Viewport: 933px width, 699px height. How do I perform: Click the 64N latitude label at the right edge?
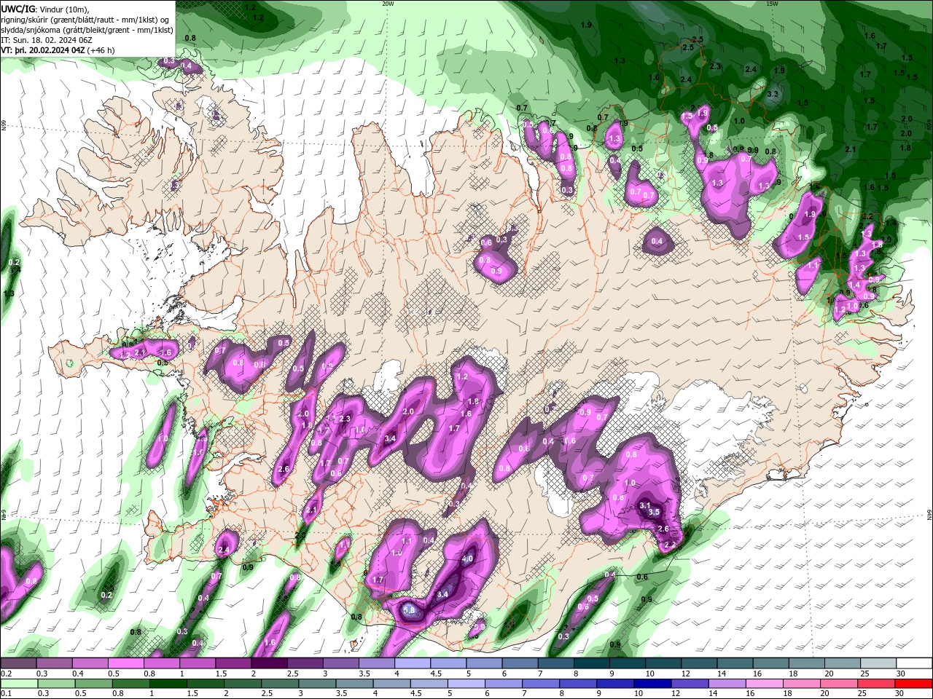click(929, 514)
